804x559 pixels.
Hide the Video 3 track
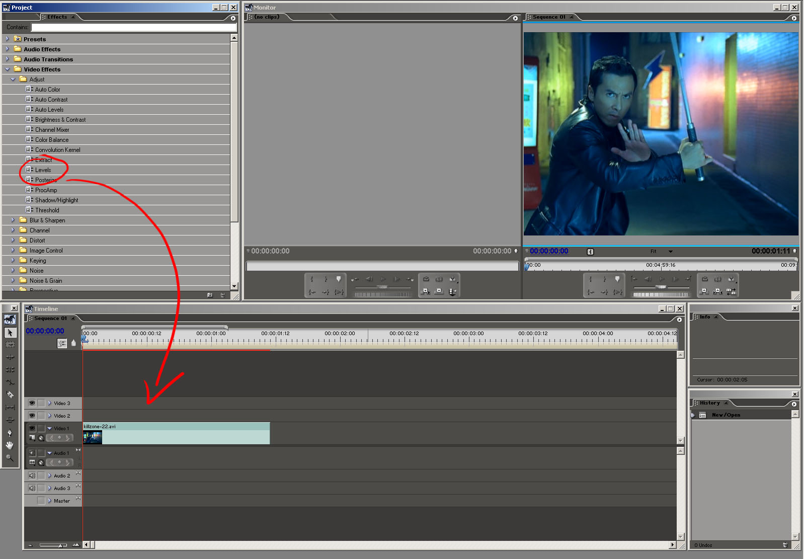point(32,403)
